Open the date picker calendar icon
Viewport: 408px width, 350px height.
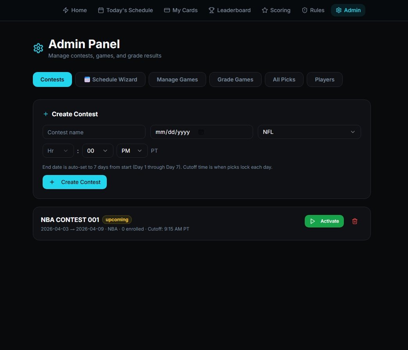pyautogui.click(x=201, y=132)
